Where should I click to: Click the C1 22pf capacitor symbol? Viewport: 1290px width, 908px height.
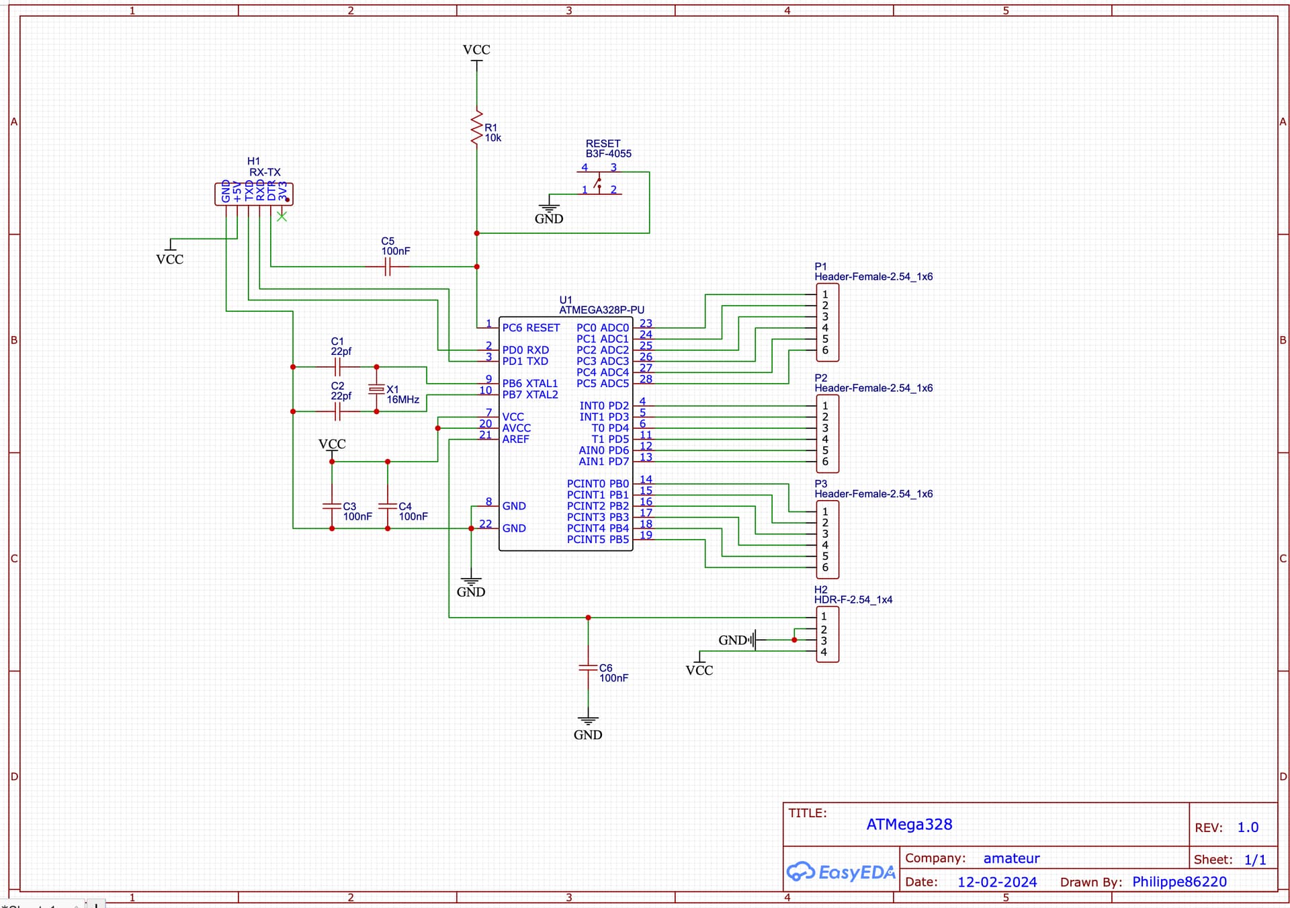click(337, 367)
